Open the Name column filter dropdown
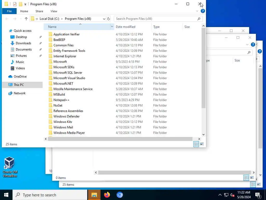Image resolution: width=266 pixels, height=200 pixels. click(112, 27)
